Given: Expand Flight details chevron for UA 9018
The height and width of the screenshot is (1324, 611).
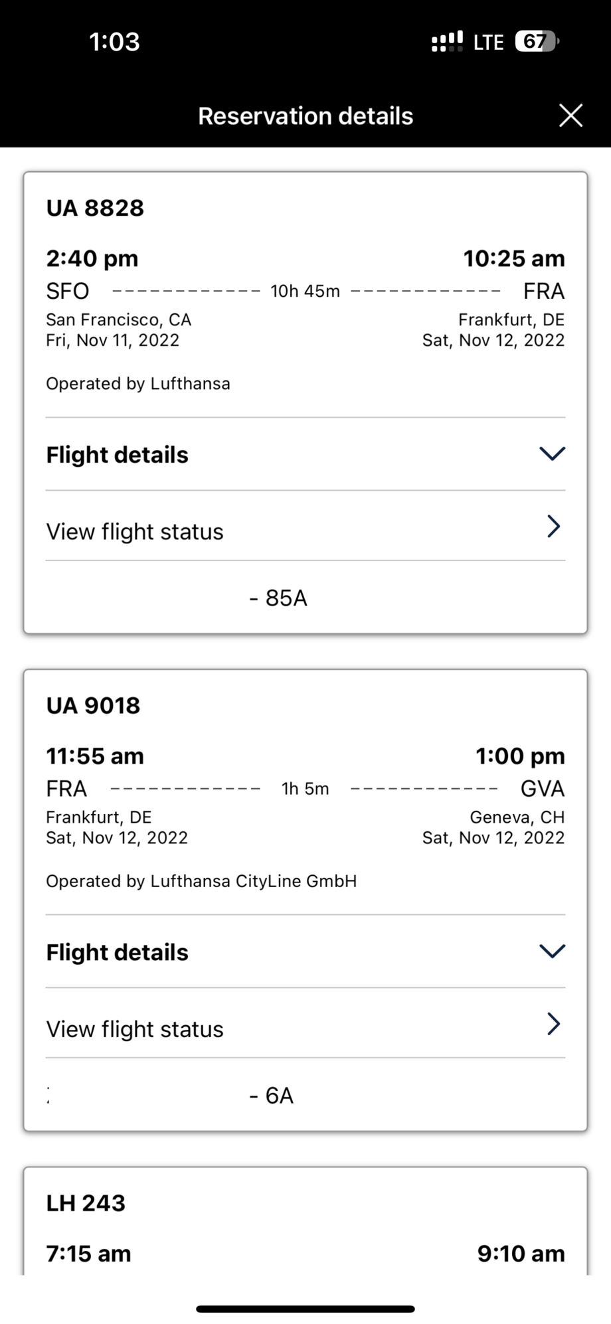Looking at the screenshot, I should (x=552, y=952).
